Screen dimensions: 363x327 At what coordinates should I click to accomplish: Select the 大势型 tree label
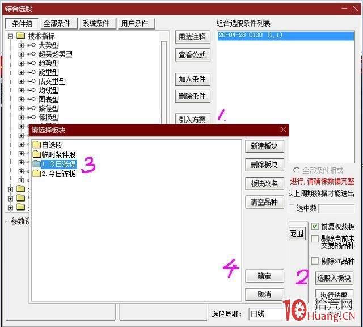pos(49,45)
